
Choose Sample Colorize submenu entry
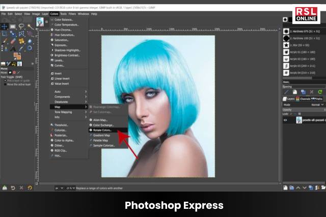(108, 146)
